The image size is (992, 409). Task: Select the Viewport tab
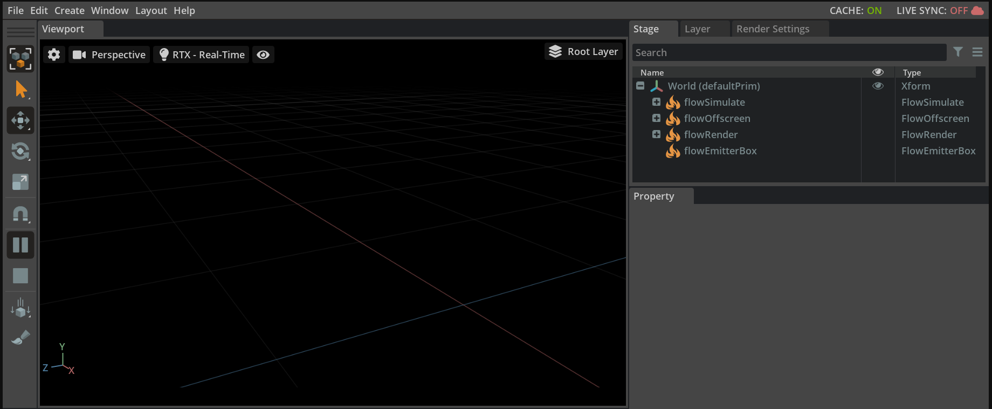pos(70,29)
